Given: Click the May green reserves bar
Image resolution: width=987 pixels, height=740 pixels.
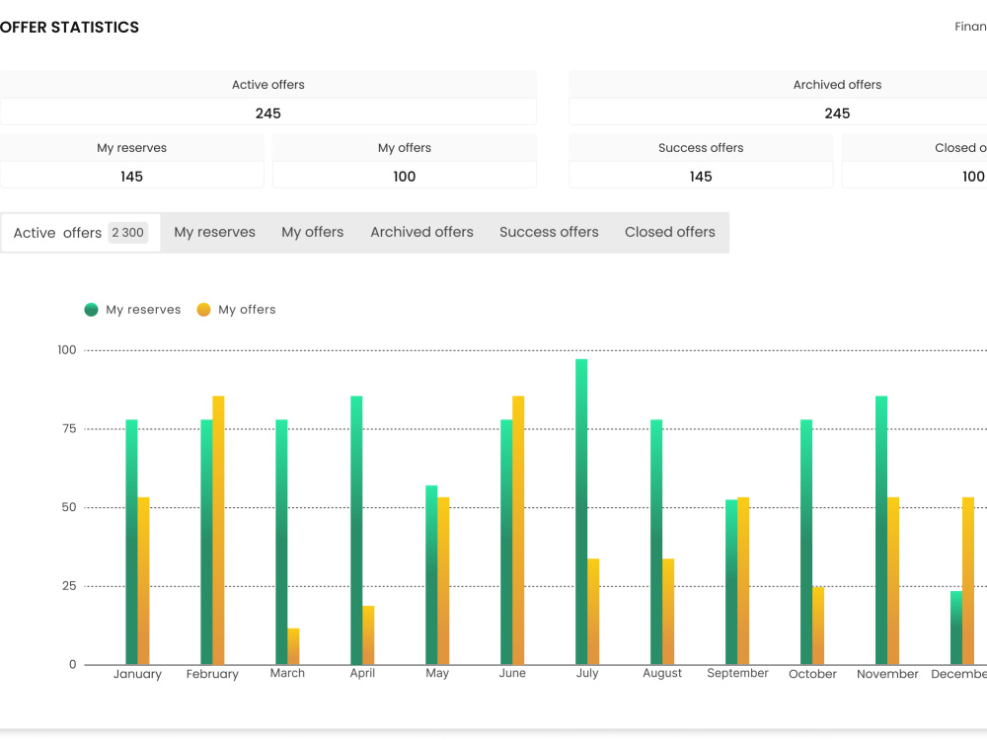Looking at the screenshot, I should [x=431, y=575].
